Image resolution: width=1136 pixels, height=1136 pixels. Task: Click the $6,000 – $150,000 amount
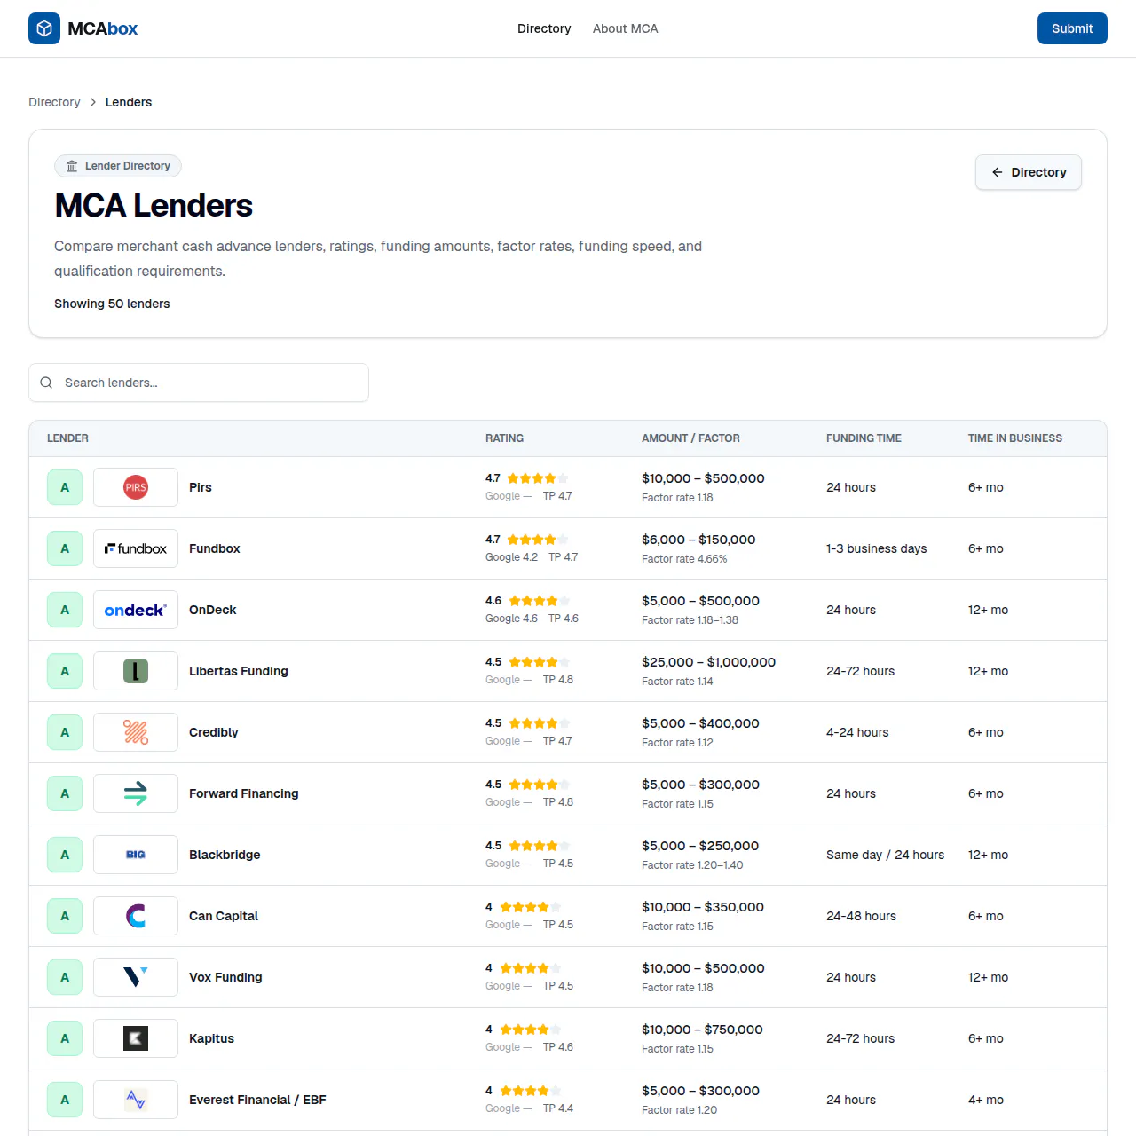click(x=698, y=540)
